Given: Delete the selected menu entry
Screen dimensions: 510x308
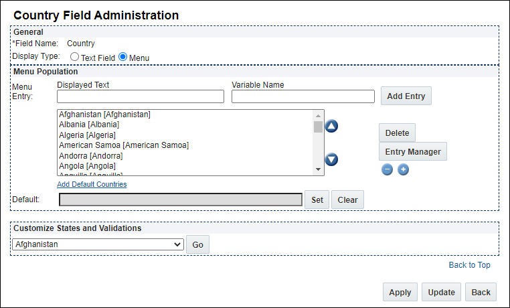Looking at the screenshot, I should click(397, 133).
